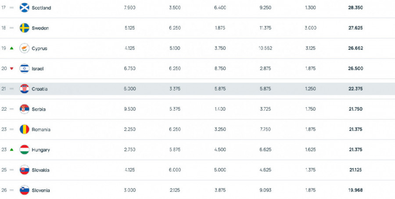Viewport: 395px width, 199px height.
Task: Select the highlighted Croatia table row
Action: [x=197, y=89]
